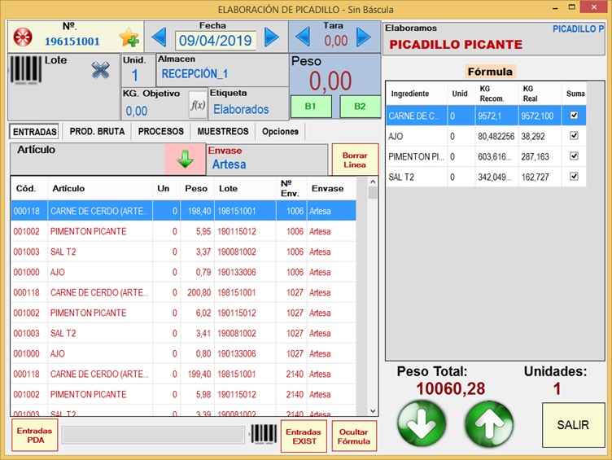Open the MUESTREOS tab

223,131
